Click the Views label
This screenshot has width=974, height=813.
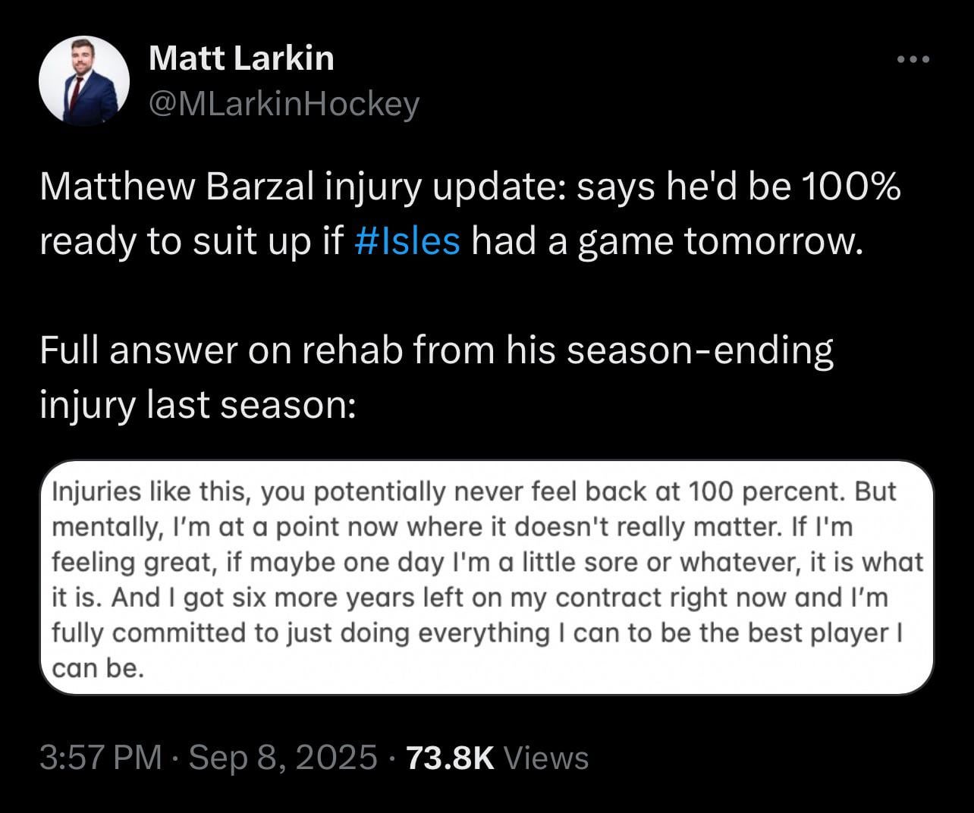545,757
